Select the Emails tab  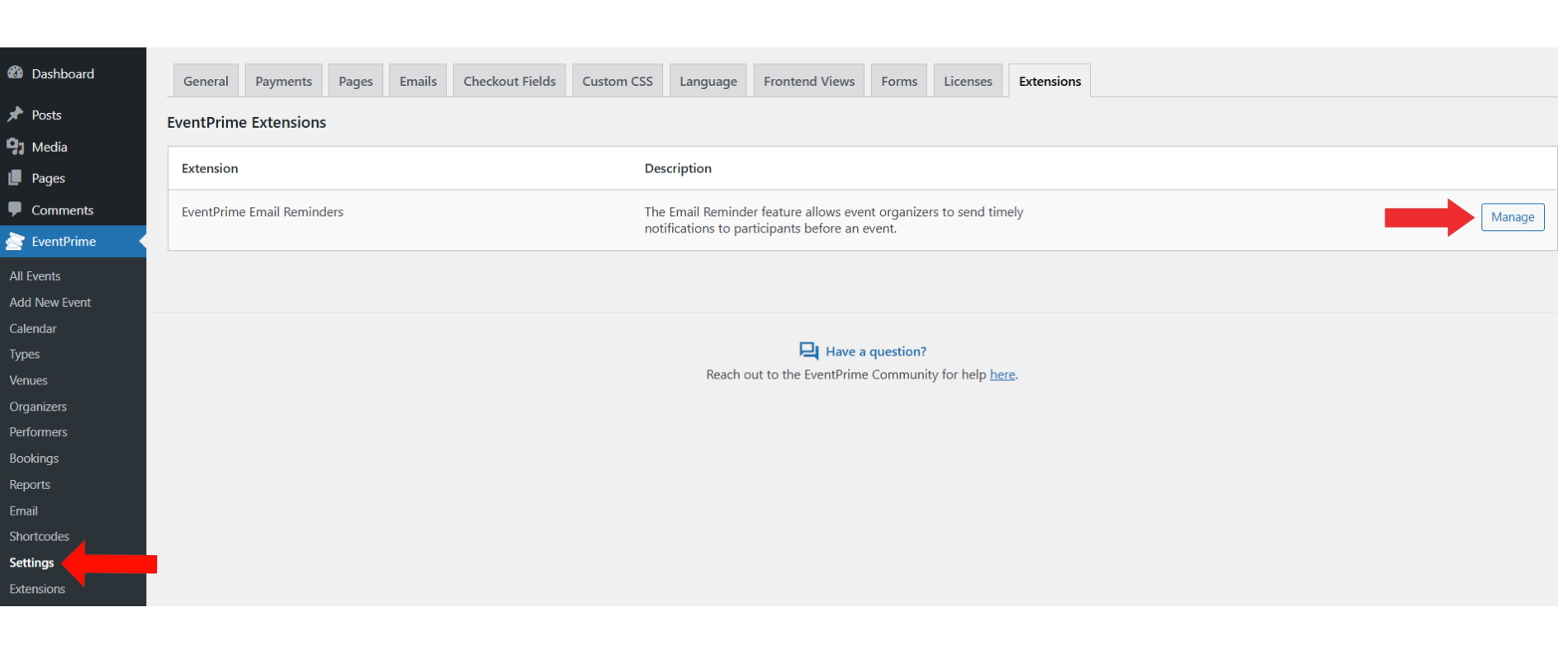[x=418, y=81]
